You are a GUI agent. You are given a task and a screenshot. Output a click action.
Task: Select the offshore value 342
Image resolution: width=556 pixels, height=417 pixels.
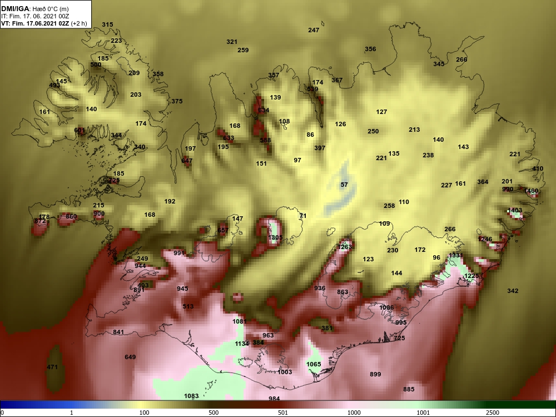coord(513,291)
